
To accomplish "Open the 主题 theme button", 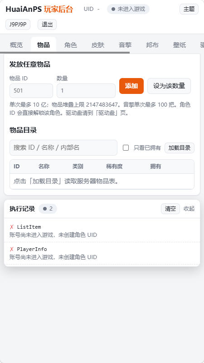I will click(x=189, y=9).
